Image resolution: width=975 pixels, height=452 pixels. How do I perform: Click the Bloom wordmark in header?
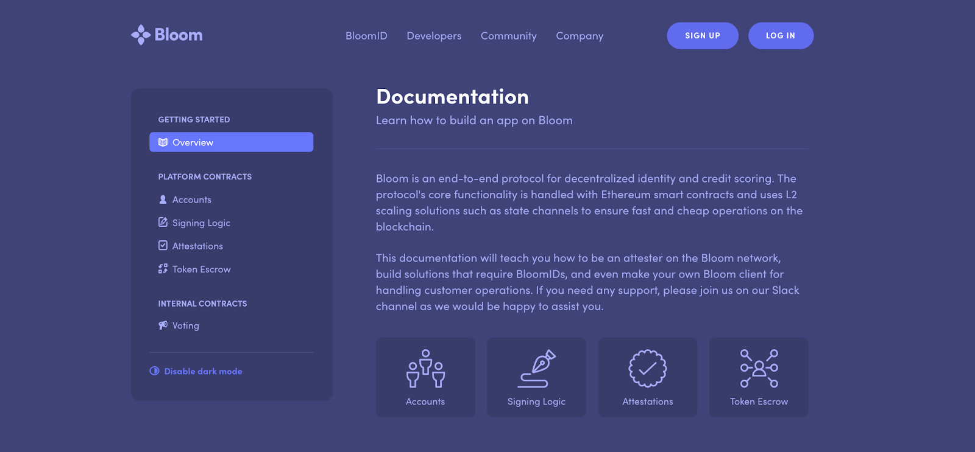[179, 35]
